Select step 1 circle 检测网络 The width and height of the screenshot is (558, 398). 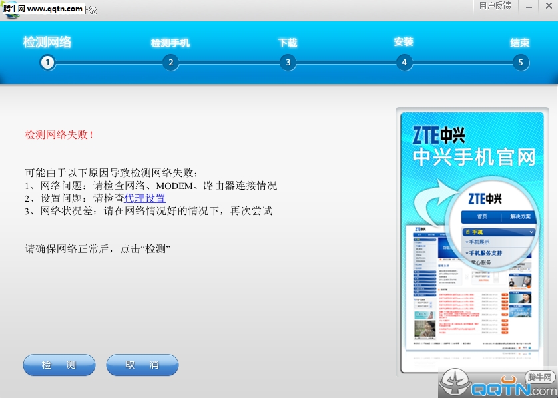point(47,63)
